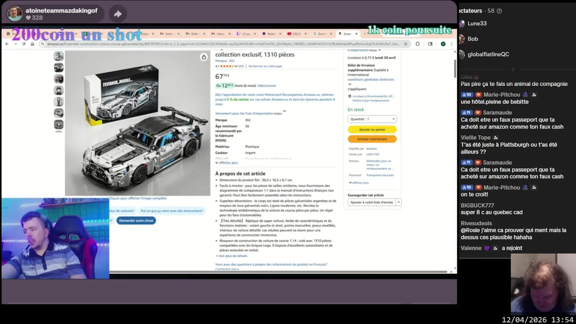Click the (29) ratings count link
The height and width of the screenshot is (324, 576).
[x=241, y=66]
